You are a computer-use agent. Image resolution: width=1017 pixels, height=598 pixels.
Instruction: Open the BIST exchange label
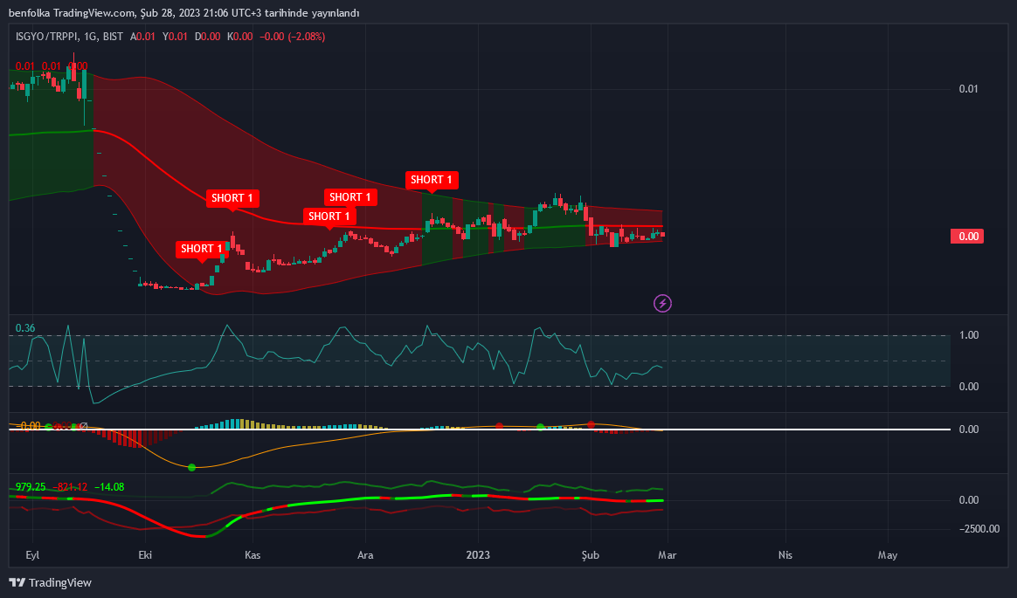point(112,37)
